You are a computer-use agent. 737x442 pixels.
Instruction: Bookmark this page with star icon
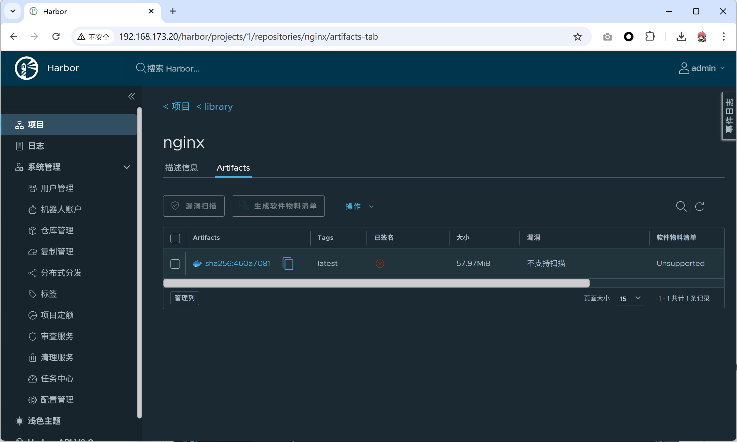point(578,37)
